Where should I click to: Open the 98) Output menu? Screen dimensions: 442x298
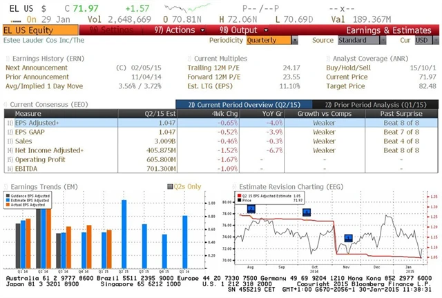pyautogui.click(x=237, y=30)
